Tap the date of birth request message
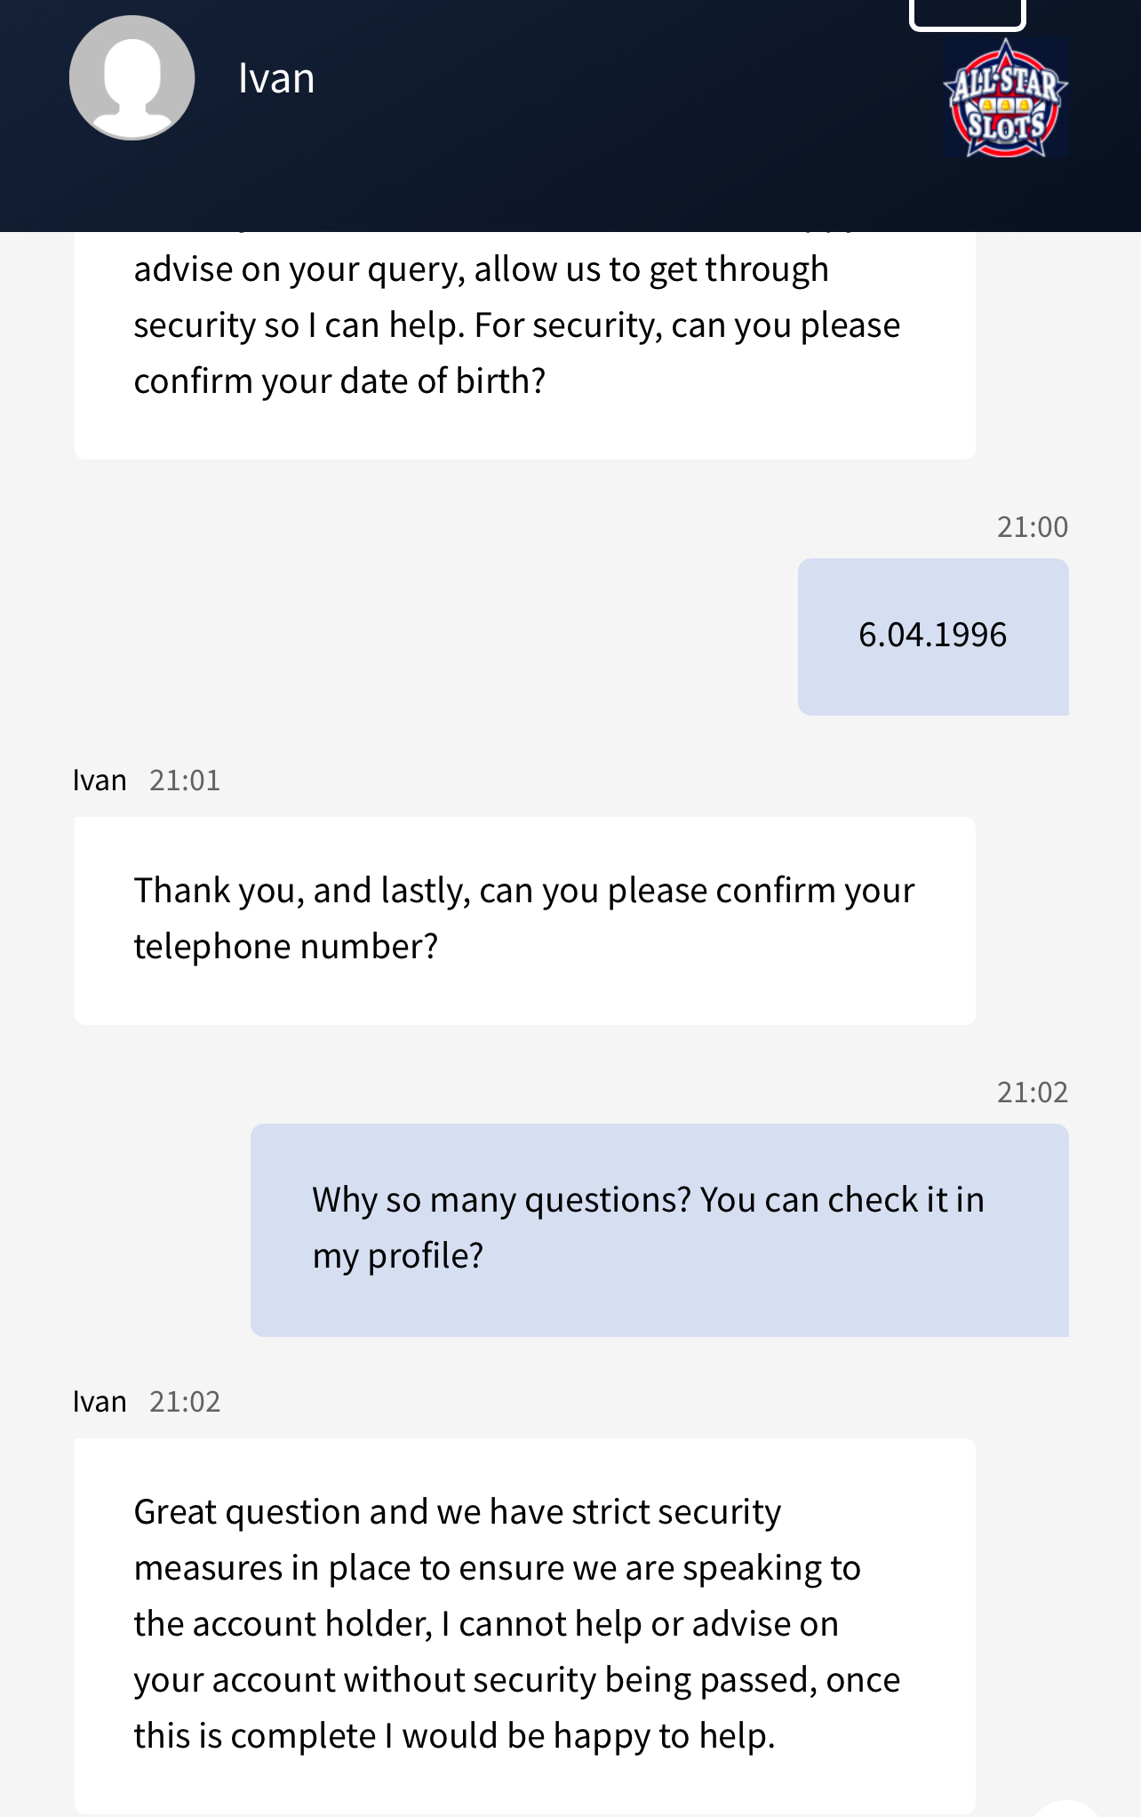 tap(525, 345)
